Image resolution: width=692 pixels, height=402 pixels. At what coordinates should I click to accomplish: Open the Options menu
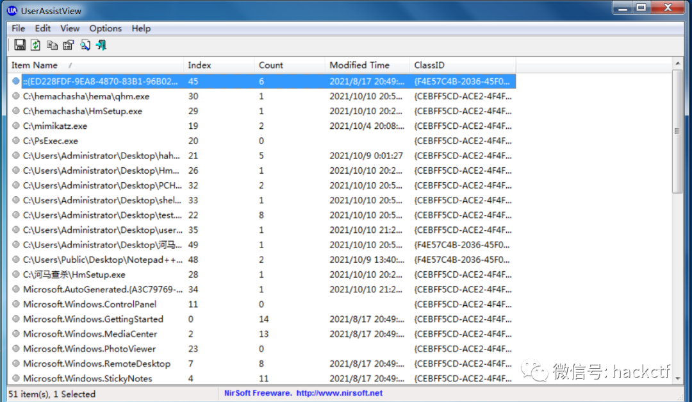(x=106, y=28)
